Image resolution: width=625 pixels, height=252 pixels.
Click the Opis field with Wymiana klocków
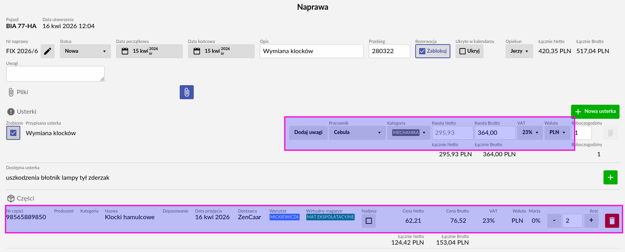(x=311, y=51)
